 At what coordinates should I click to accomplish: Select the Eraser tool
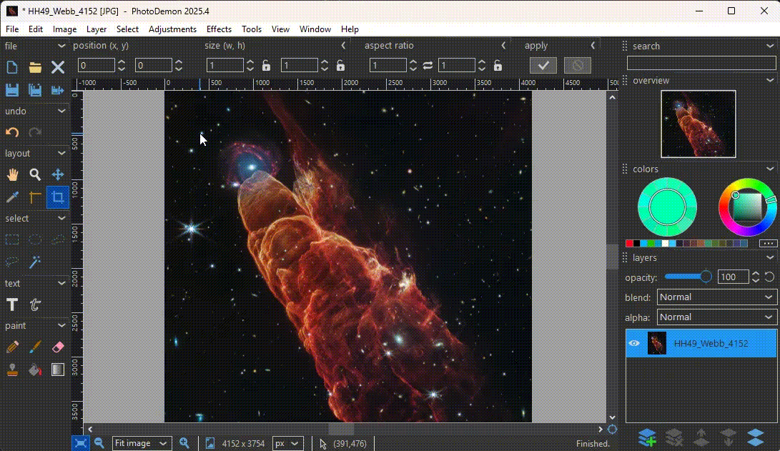click(58, 347)
